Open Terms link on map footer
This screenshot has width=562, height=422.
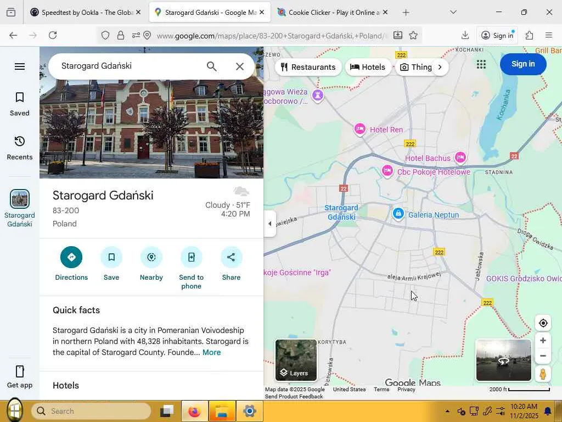(x=381, y=390)
